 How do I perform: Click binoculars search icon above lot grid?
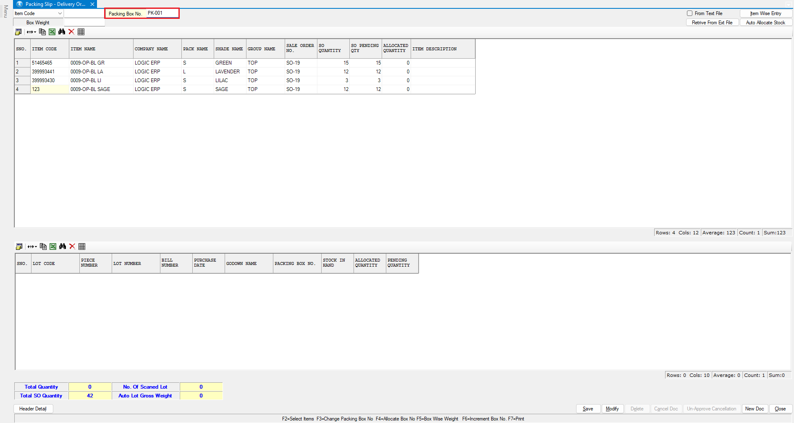tap(63, 247)
